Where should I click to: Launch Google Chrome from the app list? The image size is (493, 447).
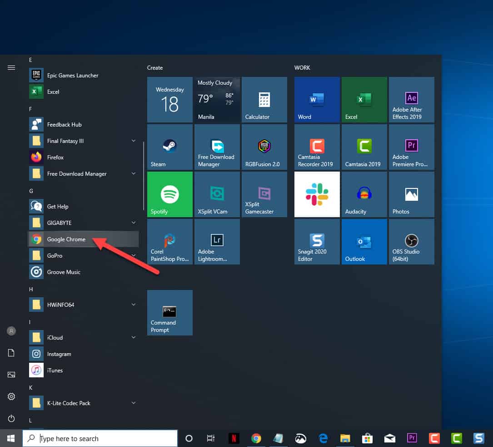pos(83,239)
